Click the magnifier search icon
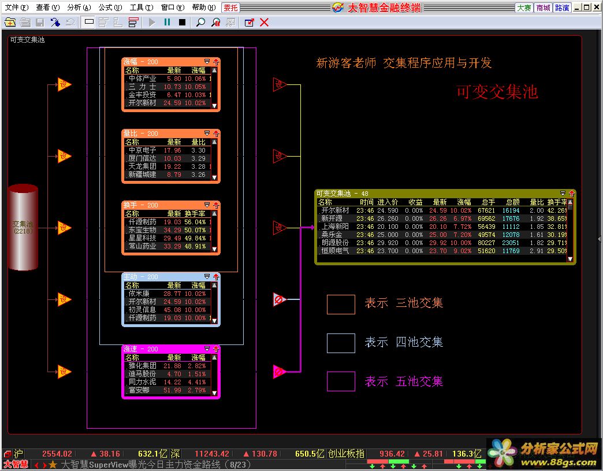The width and height of the screenshot is (603, 471). pos(200,23)
